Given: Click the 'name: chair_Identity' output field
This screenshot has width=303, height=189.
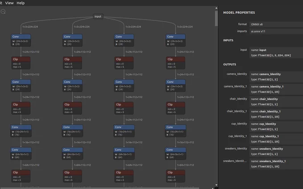Looking at the screenshot, I should pyautogui.click(x=276, y=99).
